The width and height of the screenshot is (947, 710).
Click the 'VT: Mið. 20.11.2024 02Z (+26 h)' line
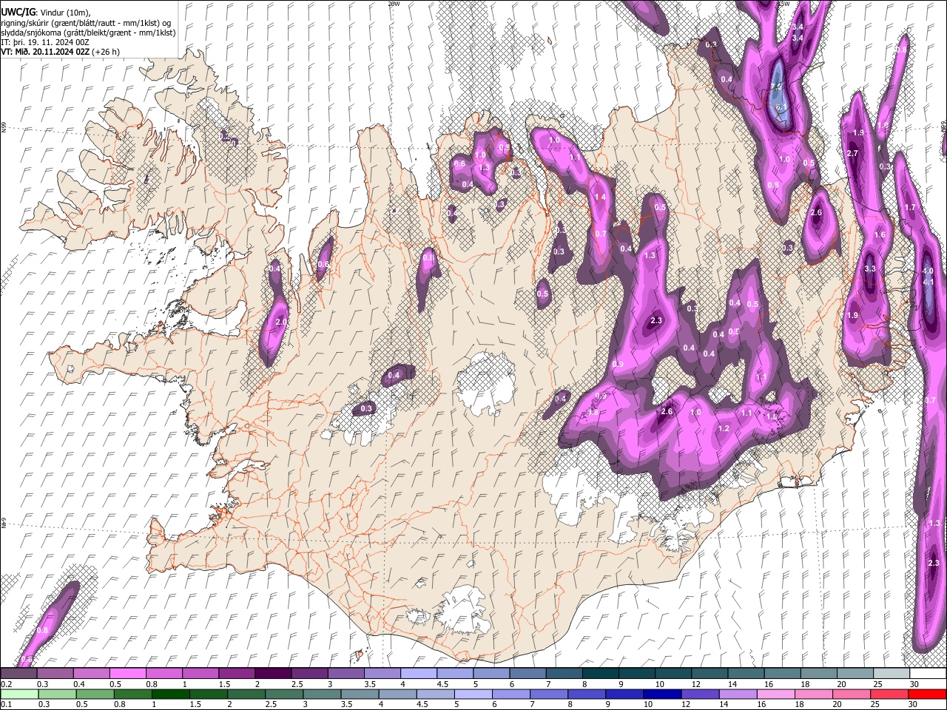click(x=61, y=52)
